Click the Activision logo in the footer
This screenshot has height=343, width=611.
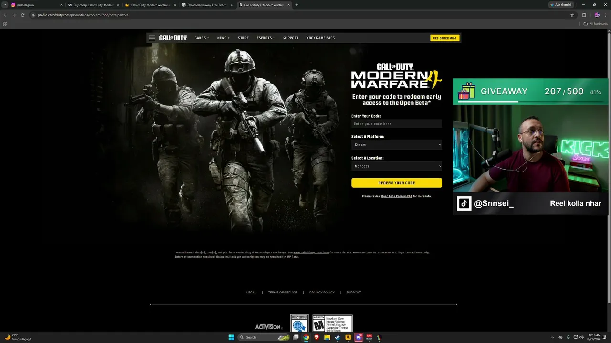268,326
